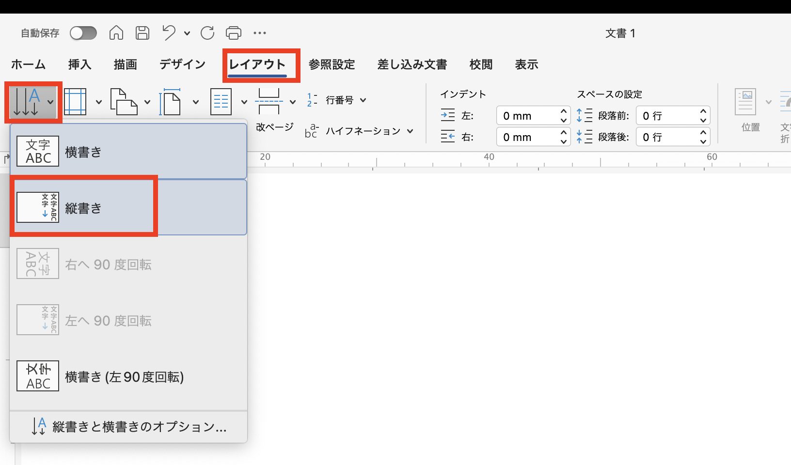791x465 pixels.
Task: Open 縦書きと横書きのオプション... dialog
Action: (128, 427)
